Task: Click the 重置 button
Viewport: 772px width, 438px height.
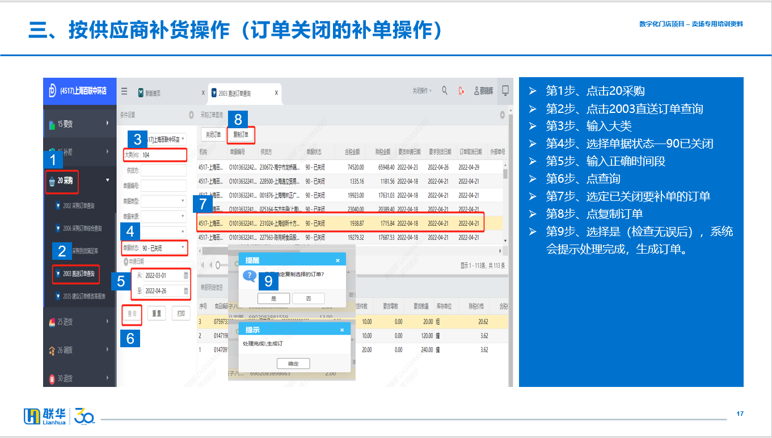Action: coord(157,314)
